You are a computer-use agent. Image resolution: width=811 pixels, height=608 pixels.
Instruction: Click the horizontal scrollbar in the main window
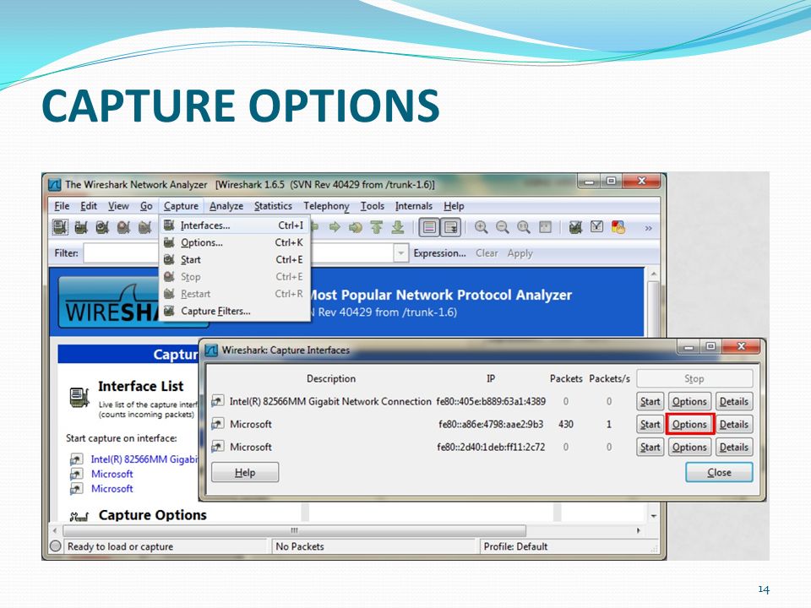pyautogui.click(x=294, y=530)
